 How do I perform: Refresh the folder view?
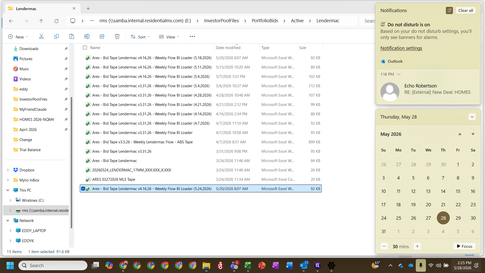(x=56, y=21)
